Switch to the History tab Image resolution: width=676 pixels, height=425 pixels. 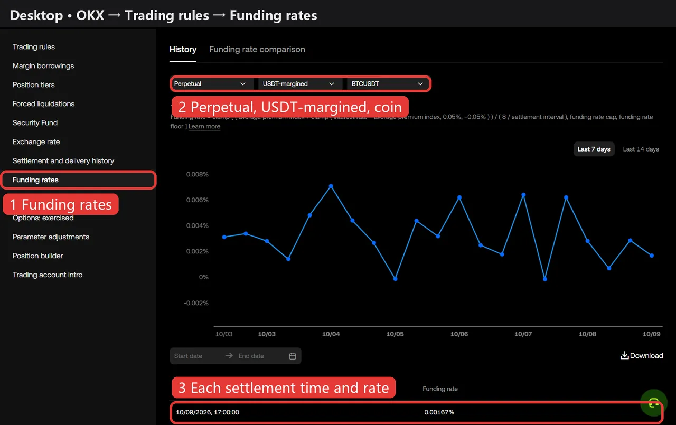click(183, 49)
